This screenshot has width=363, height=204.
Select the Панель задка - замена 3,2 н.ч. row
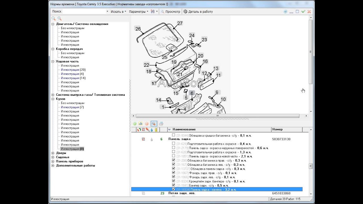pos(217,189)
